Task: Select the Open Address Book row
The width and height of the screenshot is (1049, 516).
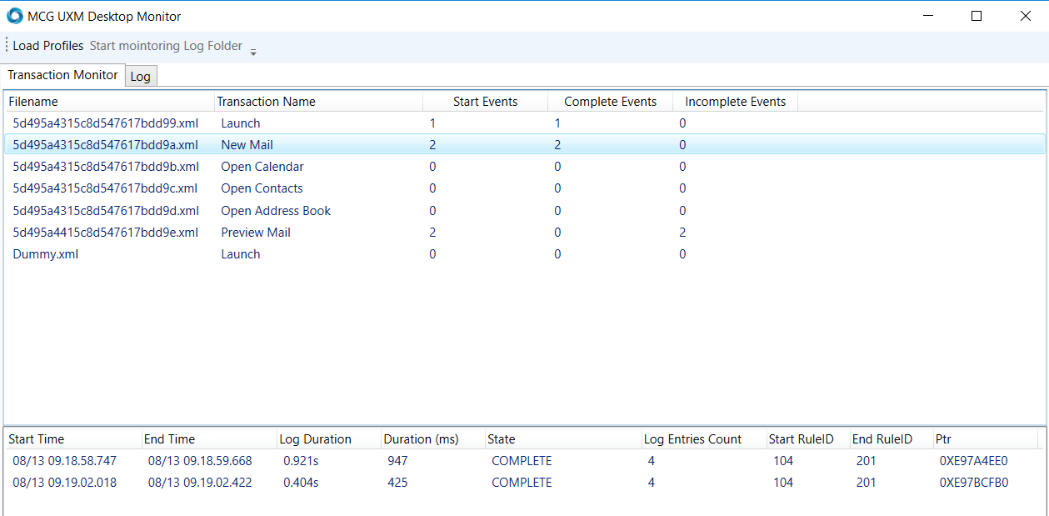Action: tap(275, 211)
